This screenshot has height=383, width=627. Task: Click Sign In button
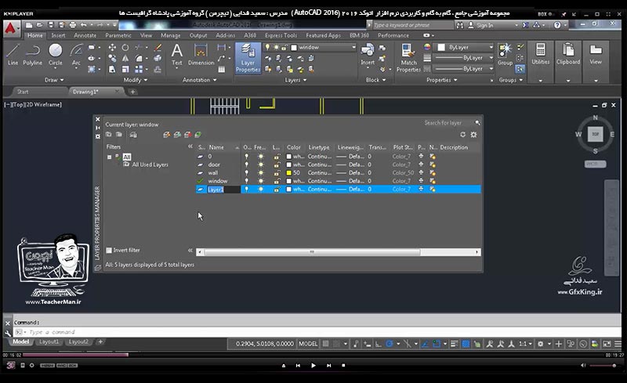click(481, 25)
